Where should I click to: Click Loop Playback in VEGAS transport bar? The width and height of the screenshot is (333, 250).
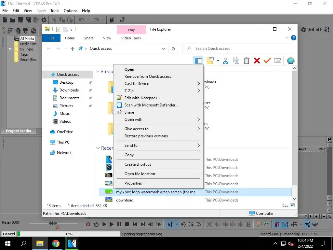point(96,224)
